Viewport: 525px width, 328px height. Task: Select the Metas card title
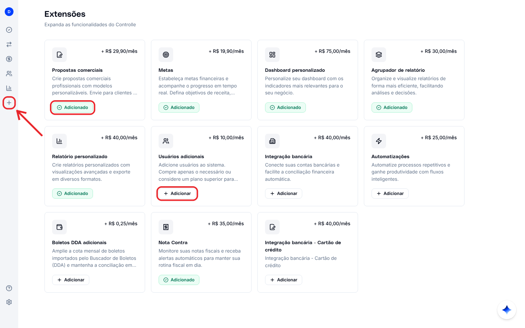click(x=166, y=70)
